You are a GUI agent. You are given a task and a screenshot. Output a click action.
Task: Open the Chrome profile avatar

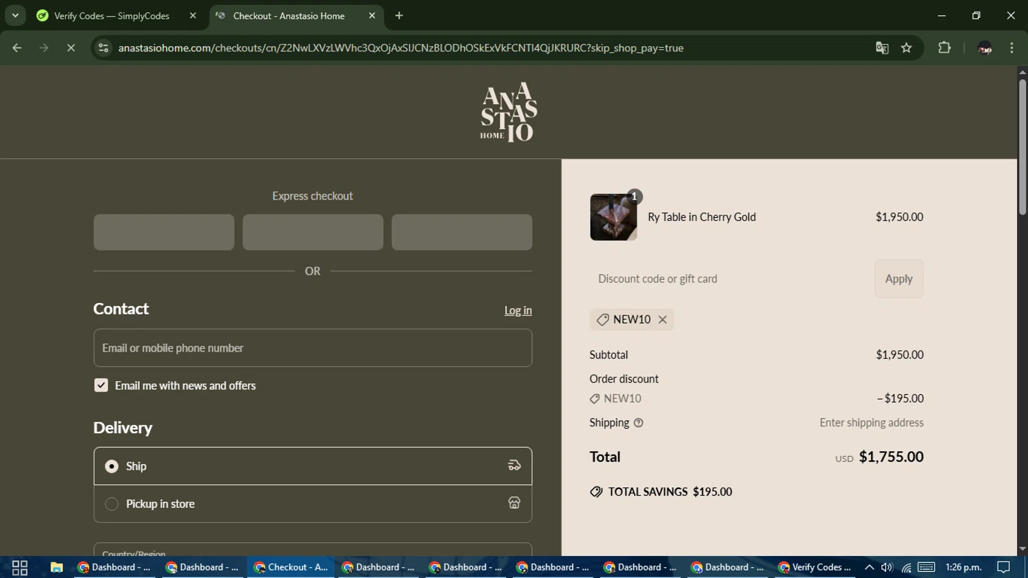[x=985, y=48]
